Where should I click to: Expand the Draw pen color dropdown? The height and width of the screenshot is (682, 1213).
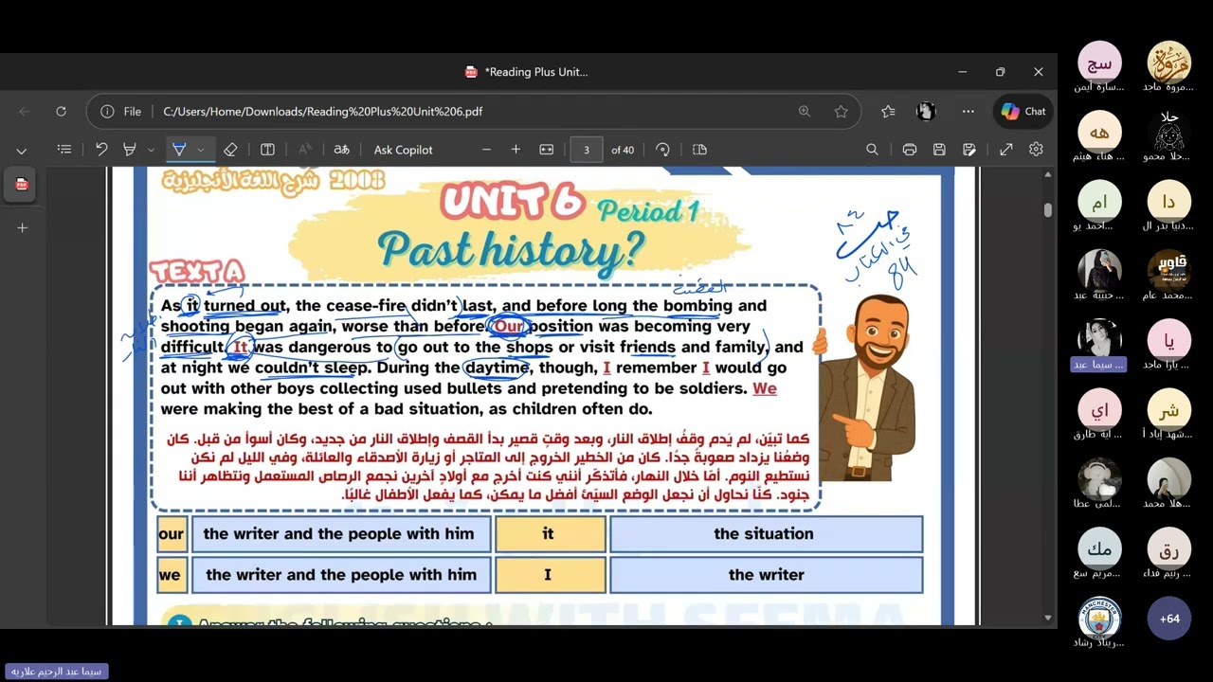(x=201, y=150)
